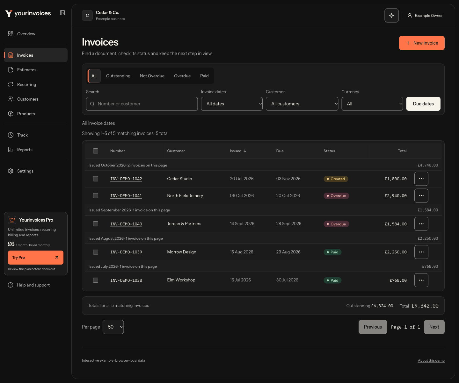The image size is (459, 383).
Task: Select the Paid filter tab
Action: (204, 76)
